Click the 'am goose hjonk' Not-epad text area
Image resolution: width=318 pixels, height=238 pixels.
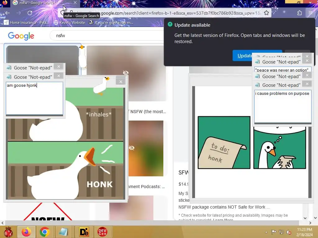[x=34, y=98]
